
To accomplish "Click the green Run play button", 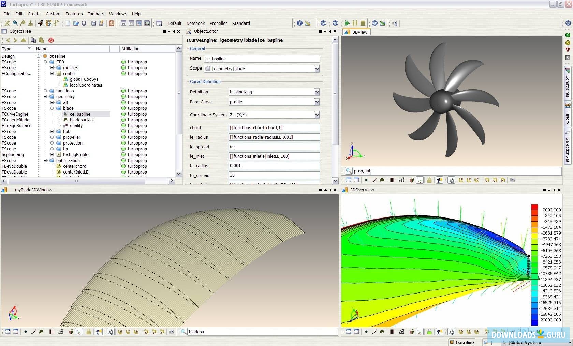I will [x=347, y=23].
